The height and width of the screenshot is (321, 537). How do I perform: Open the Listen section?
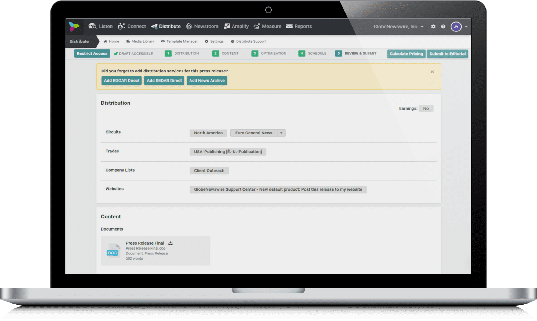point(100,26)
